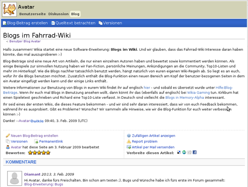Click the Quelltext betrachten icon
The width and height of the screenshot is (248, 187).
click(53, 23)
